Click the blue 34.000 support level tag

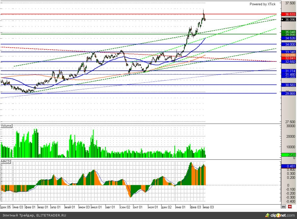click(x=288, y=44)
